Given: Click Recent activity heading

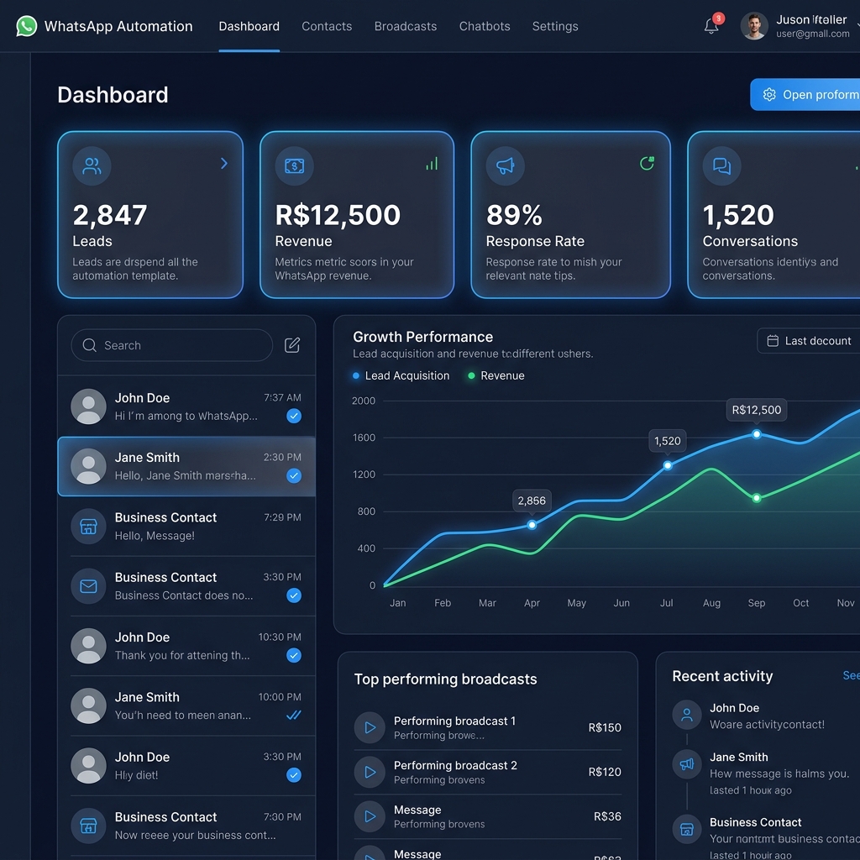Looking at the screenshot, I should [722, 676].
